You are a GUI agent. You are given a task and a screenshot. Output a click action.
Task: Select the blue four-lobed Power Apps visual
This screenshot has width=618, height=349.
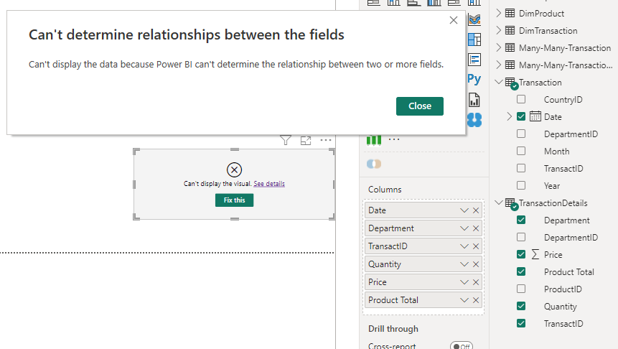(x=474, y=120)
